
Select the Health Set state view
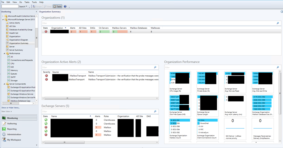14,33
